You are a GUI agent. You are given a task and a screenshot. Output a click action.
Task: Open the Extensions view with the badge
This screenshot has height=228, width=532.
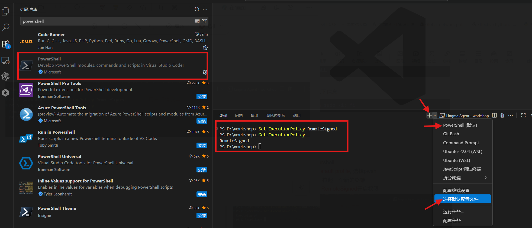point(6,44)
